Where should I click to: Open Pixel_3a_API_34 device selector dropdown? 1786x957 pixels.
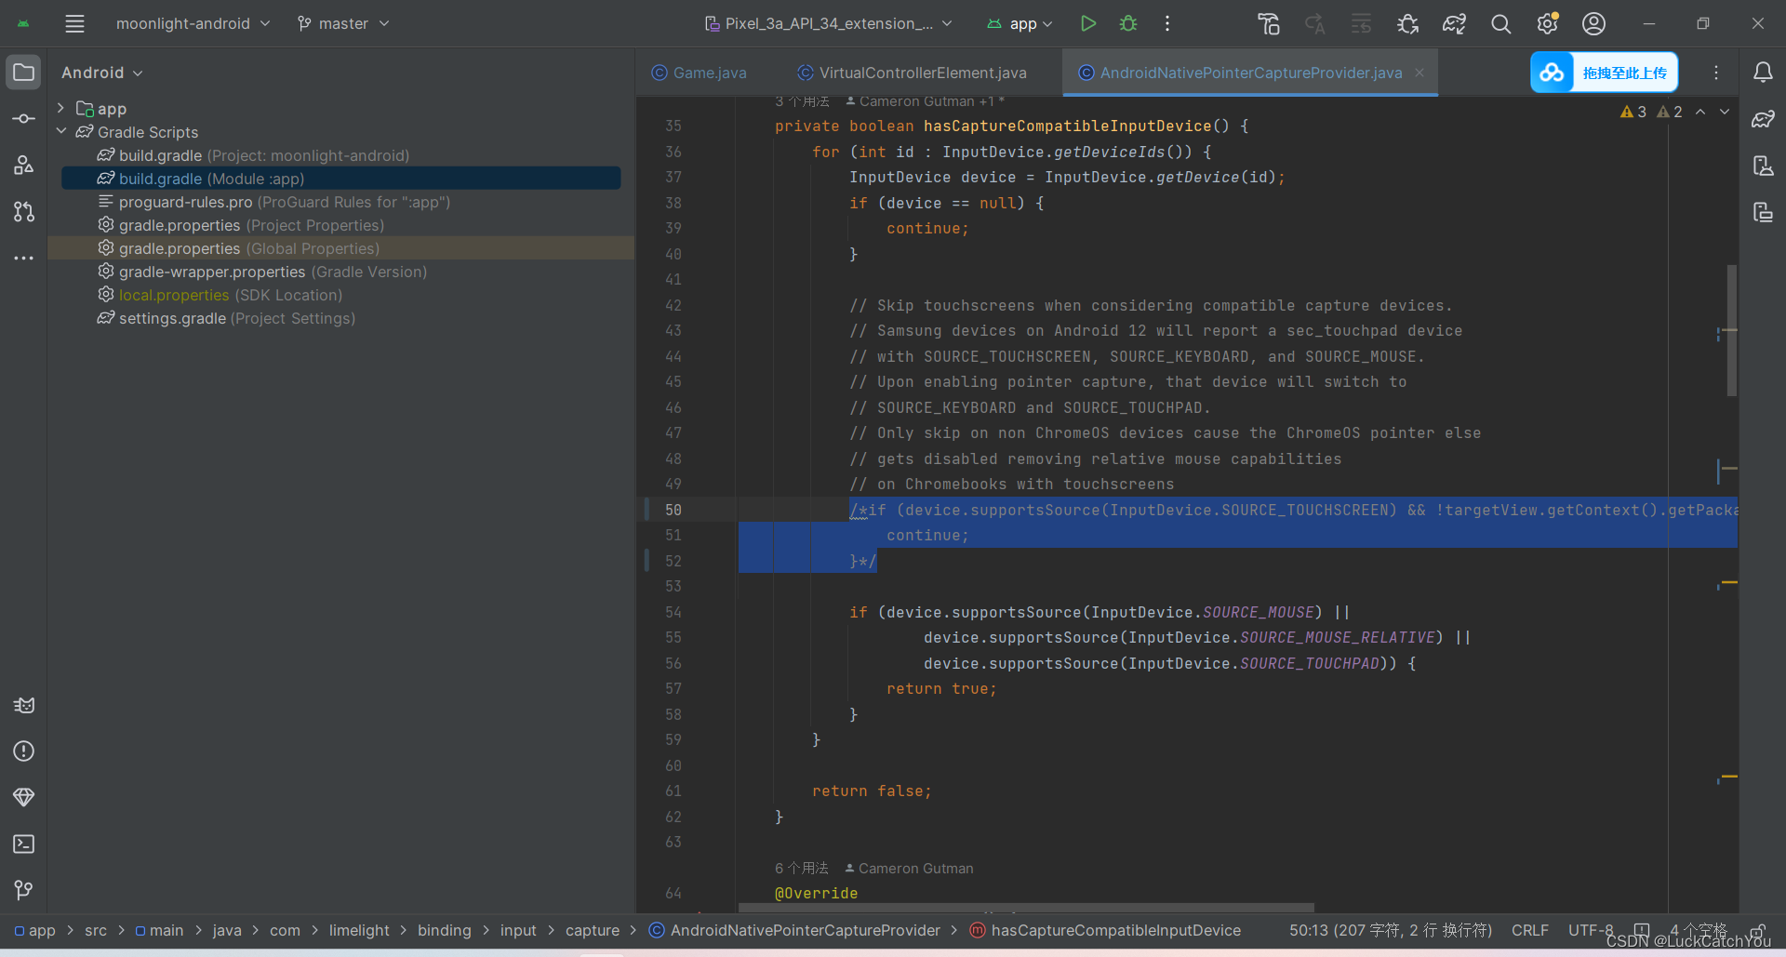[x=828, y=23]
